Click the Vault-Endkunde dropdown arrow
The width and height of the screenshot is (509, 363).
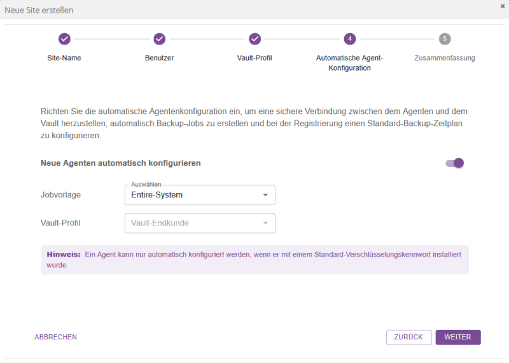pyautogui.click(x=265, y=224)
